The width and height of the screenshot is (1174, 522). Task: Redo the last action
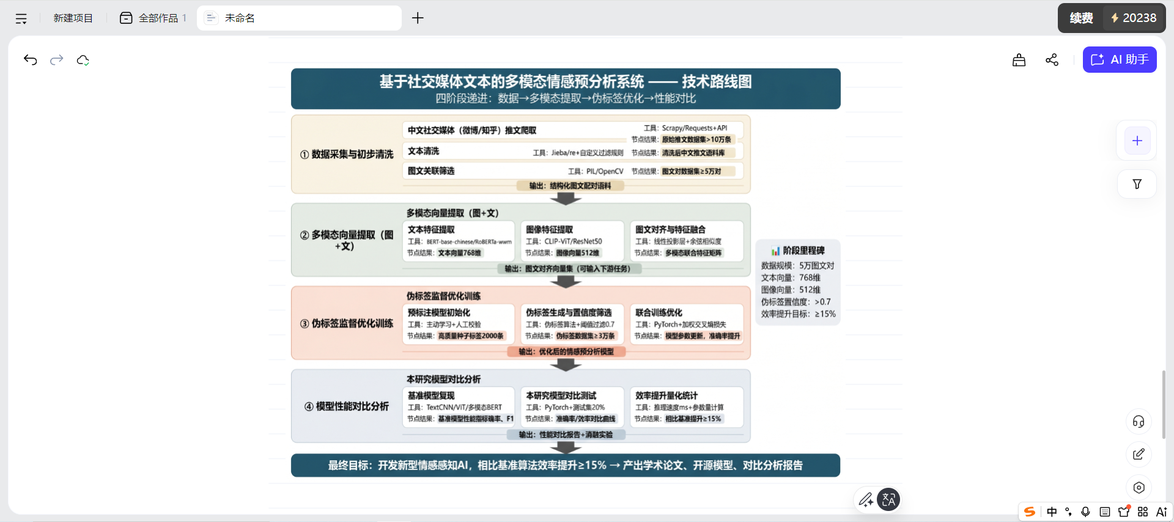coord(57,60)
